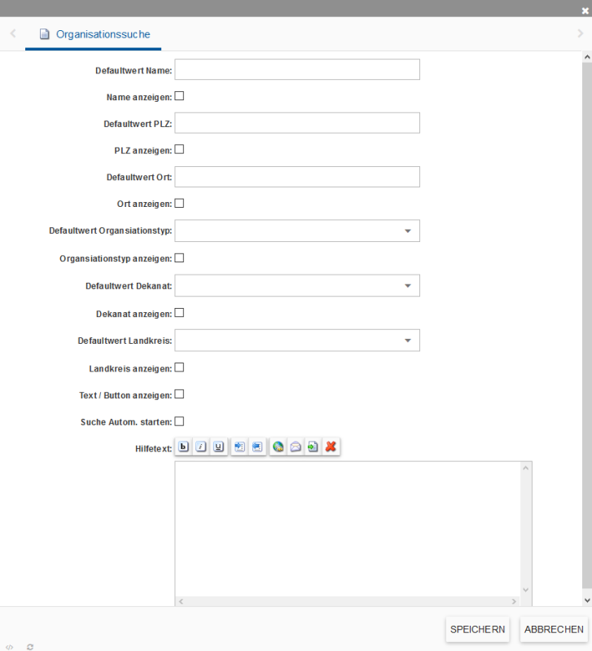Click the bold formatting icon
This screenshot has width=592, height=651.
pos(183,446)
